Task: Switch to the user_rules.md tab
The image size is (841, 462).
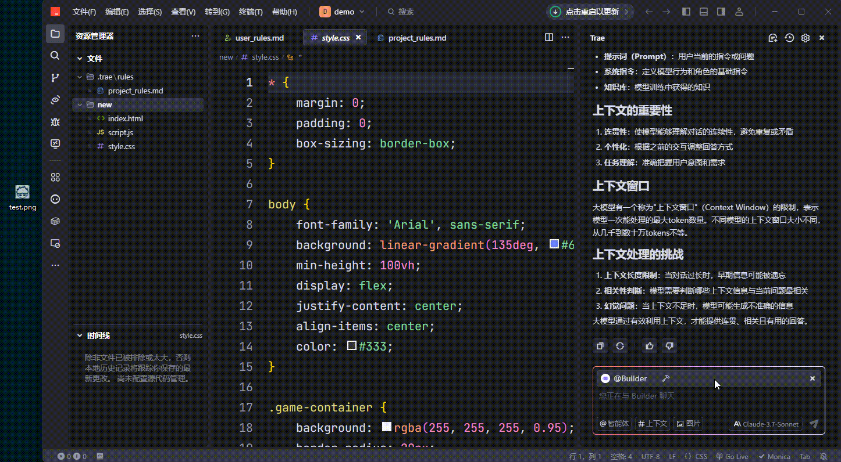Action: tap(255, 38)
